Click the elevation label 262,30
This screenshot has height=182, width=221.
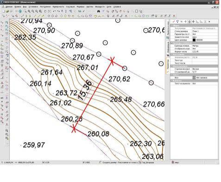[141, 144]
